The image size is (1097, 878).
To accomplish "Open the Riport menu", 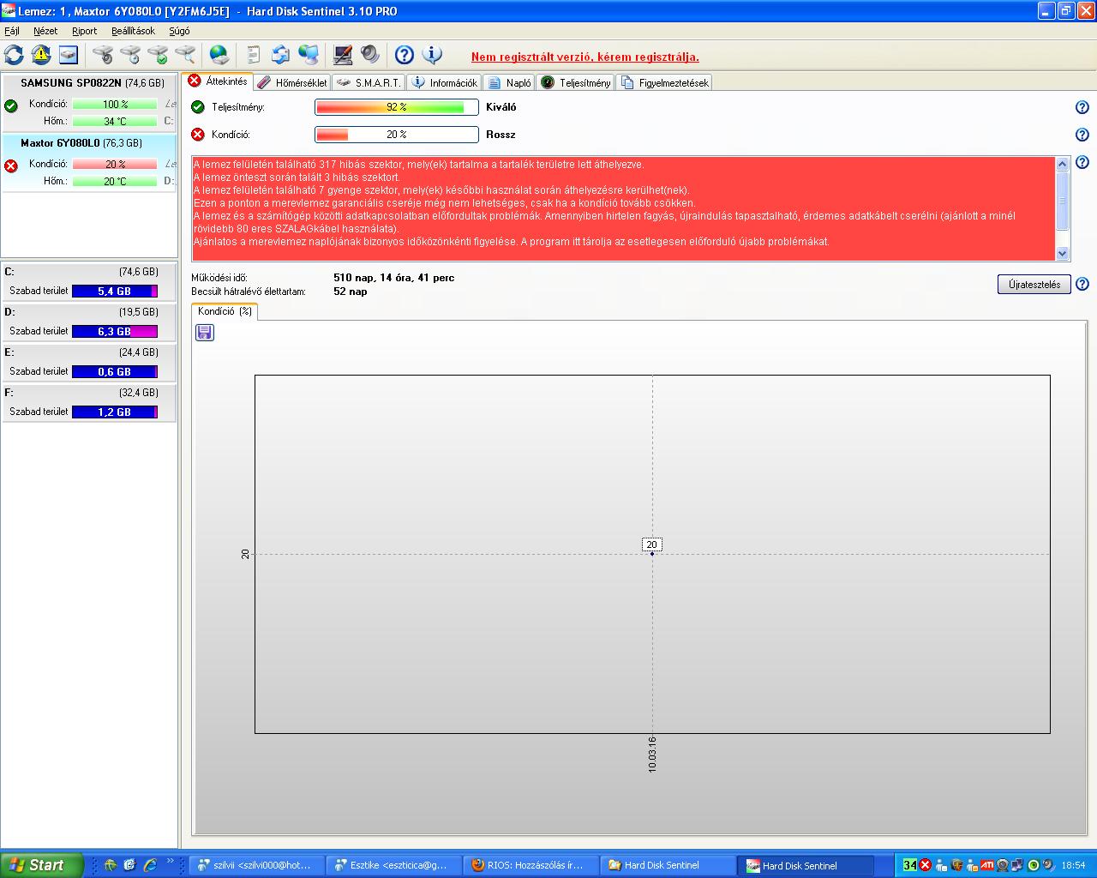I will pos(84,31).
